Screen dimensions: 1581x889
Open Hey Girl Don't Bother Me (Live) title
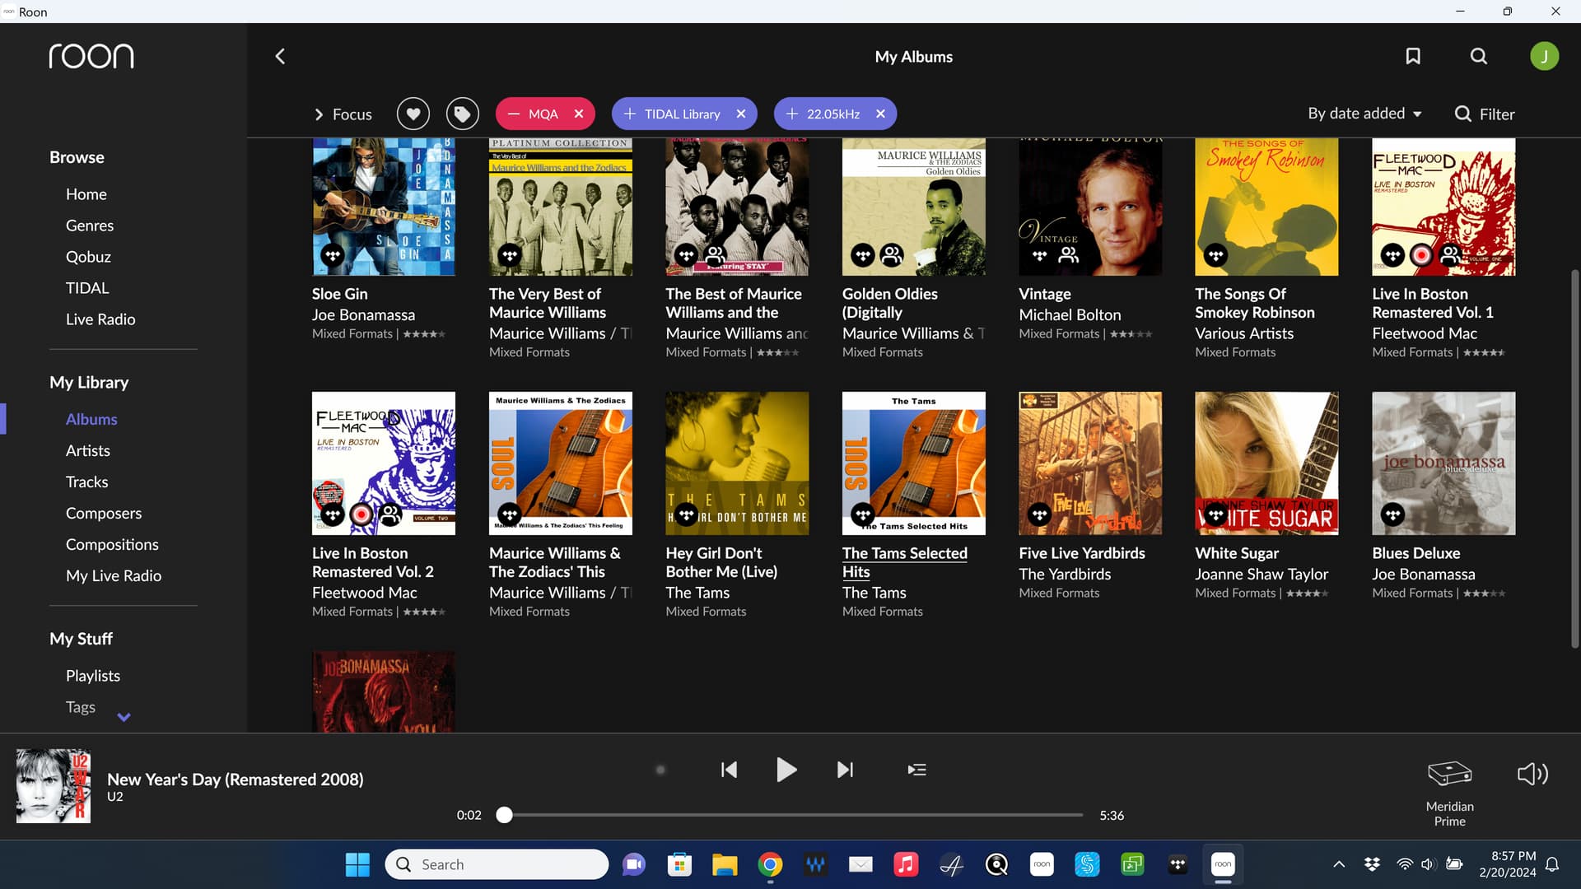(x=721, y=562)
